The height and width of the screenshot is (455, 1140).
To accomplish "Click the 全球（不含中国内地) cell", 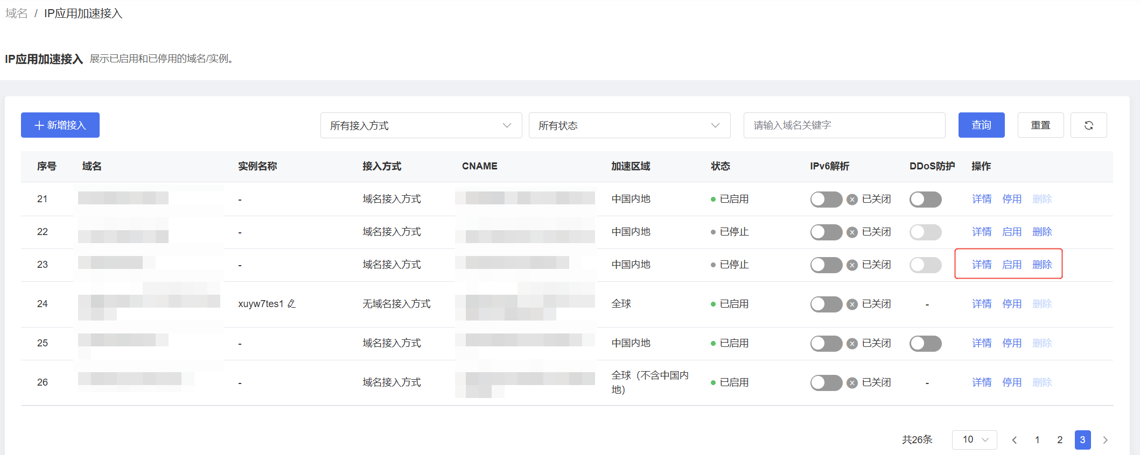I will coord(650,382).
